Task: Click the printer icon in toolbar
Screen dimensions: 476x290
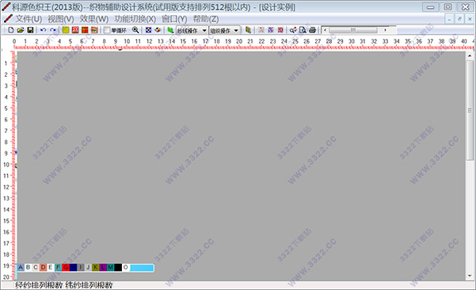Action: pyautogui.click(x=312, y=30)
